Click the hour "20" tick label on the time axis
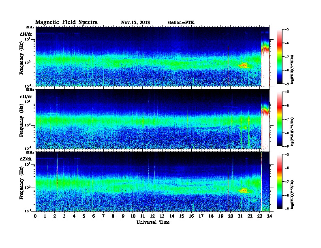Viewport: 321px width, 248px height. point(231,216)
